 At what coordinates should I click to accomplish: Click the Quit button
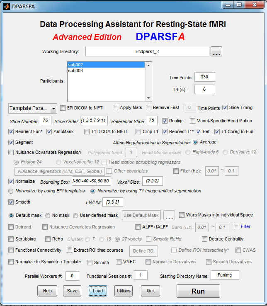click(x=150, y=291)
